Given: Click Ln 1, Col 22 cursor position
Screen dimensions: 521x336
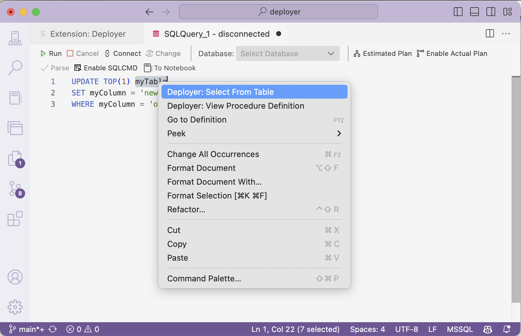Looking at the screenshot, I should coord(295,329).
